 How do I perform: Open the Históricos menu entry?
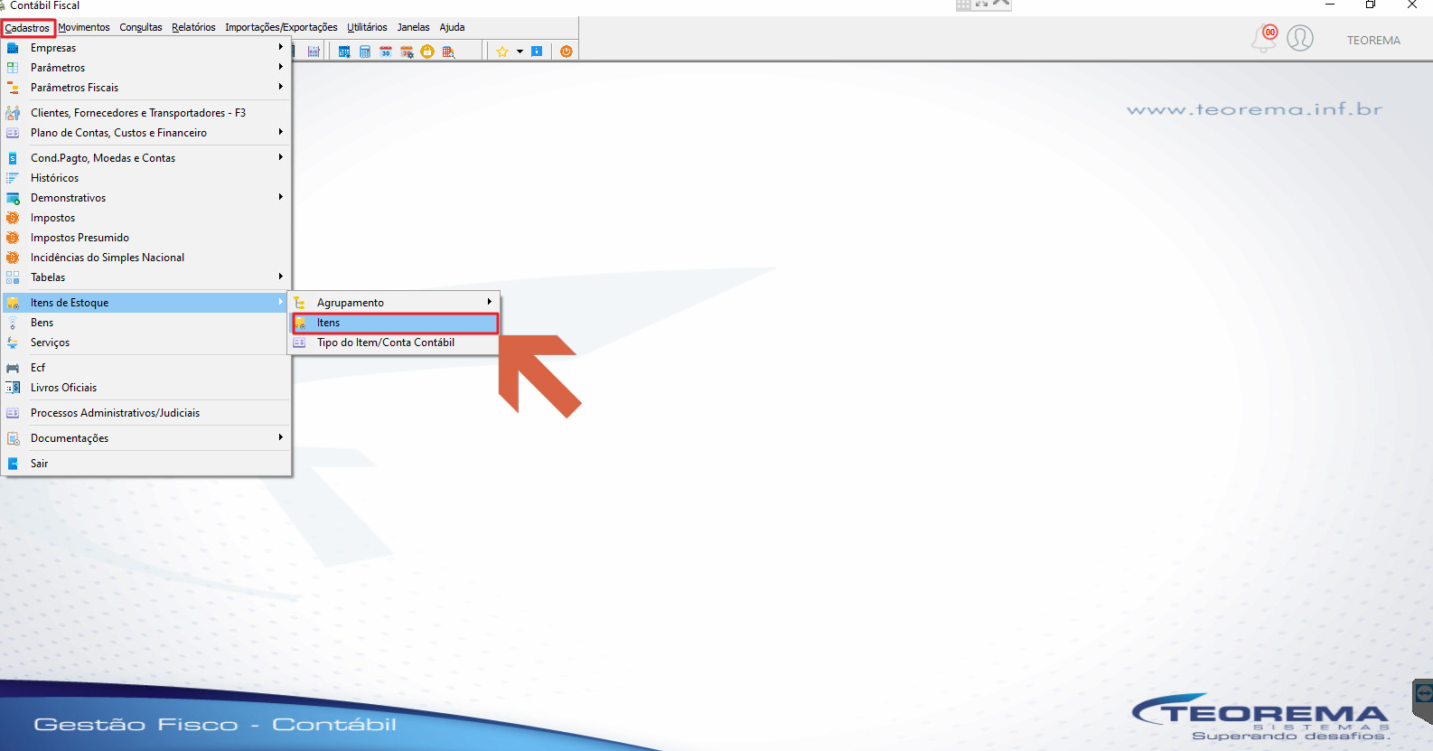point(145,178)
